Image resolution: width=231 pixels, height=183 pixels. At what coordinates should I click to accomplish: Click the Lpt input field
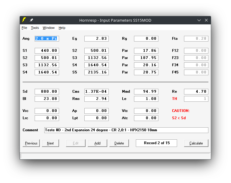(x=96, y=118)
